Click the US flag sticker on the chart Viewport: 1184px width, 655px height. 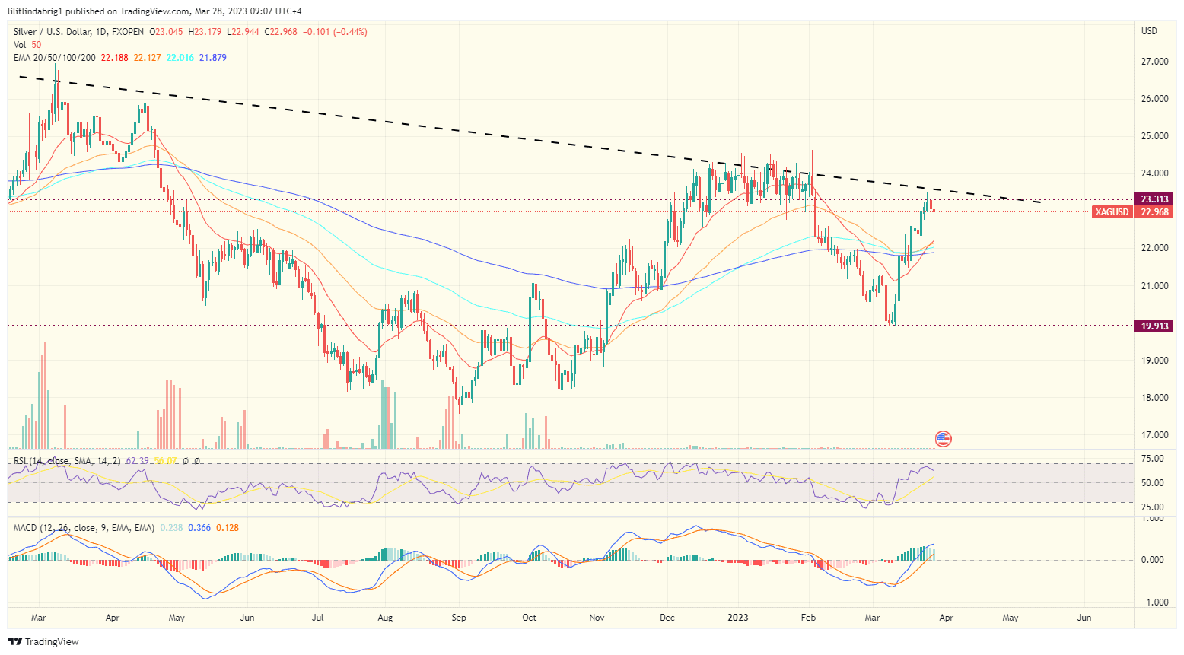pos(943,439)
